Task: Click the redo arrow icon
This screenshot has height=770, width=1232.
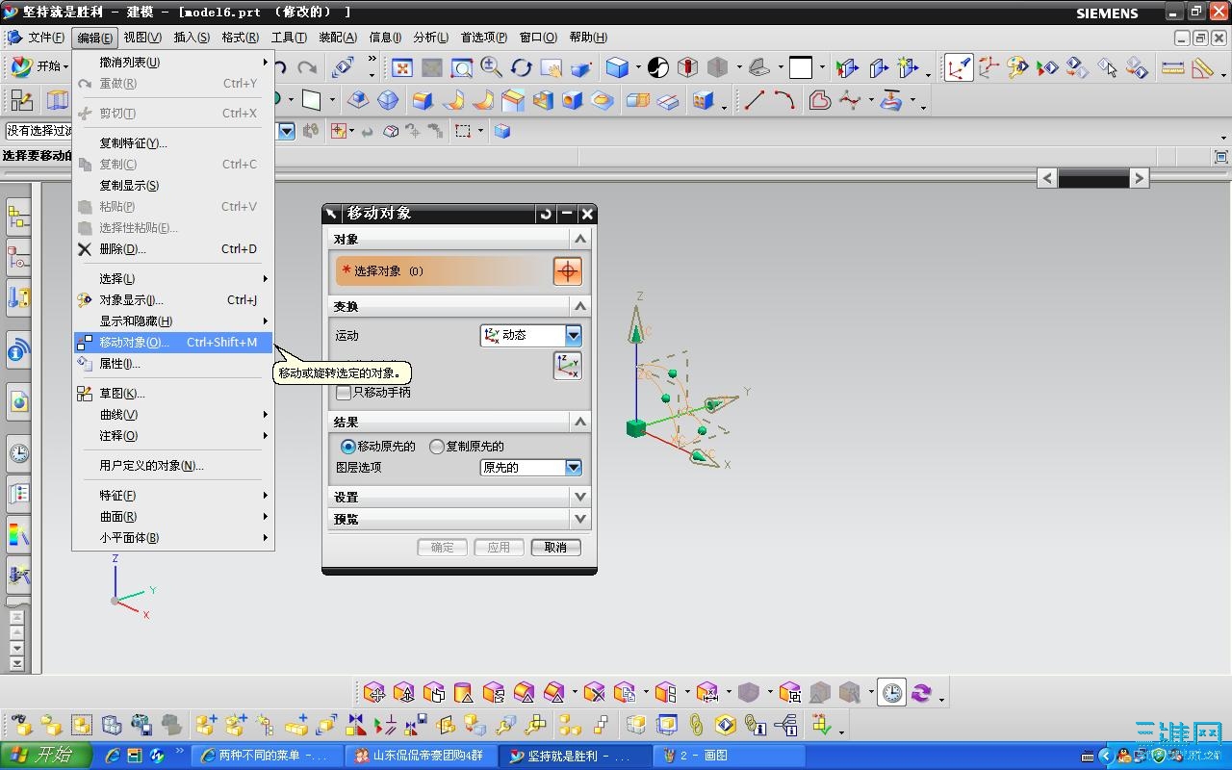Action: (x=307, y=67)
